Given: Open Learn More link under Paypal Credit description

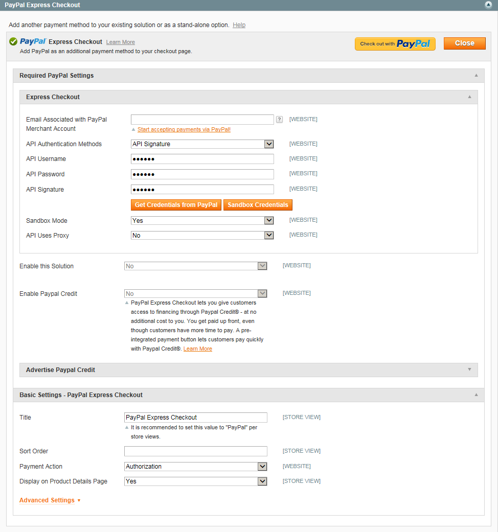Looking at the screenshot, I should 197,349.
